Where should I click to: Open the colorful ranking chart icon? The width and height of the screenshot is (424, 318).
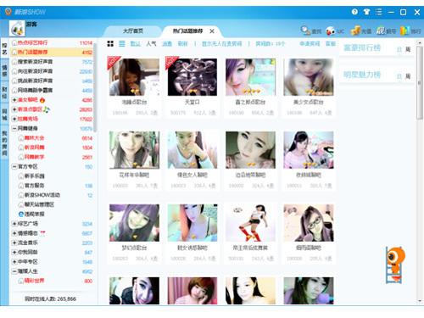[404, 31]
